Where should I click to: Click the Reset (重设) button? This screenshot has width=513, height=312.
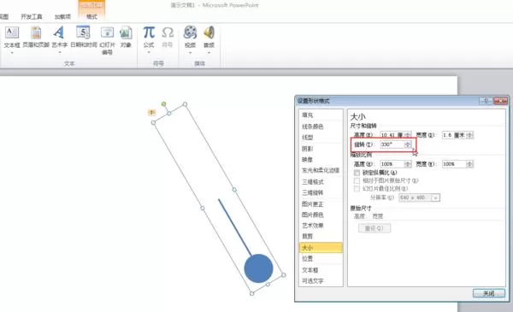pos(374,228)
